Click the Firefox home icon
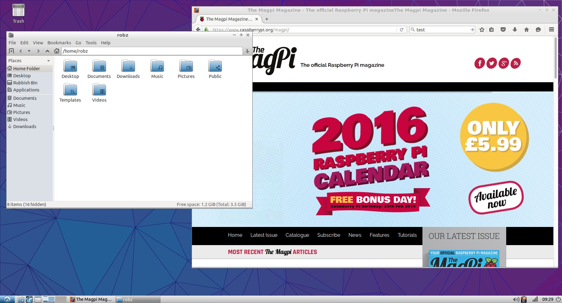Image resolution: width=562 pixels, height=303 pixels. [526, 30]
